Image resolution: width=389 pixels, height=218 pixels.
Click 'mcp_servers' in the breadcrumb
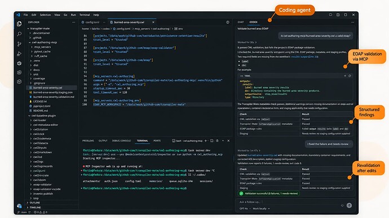click(142, 29)
